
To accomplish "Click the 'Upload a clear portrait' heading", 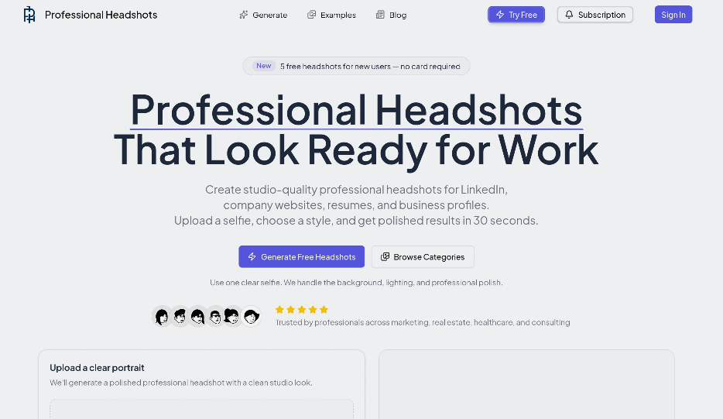I will pos(97,368).
